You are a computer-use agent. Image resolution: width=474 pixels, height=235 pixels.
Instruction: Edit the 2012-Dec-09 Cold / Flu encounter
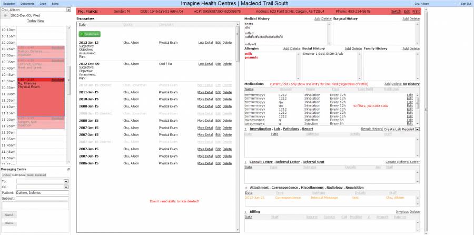tap(218, 64)
